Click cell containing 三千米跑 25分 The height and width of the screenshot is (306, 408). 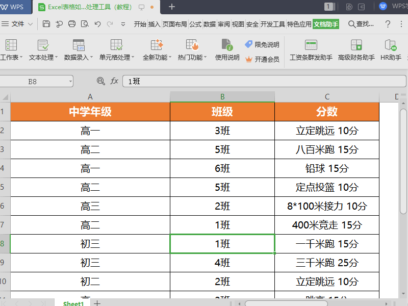tap(327, 263)
